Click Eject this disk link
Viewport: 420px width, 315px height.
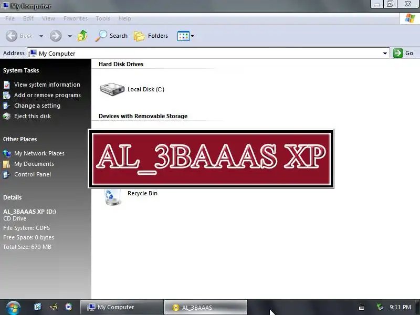tap(33, 116)
